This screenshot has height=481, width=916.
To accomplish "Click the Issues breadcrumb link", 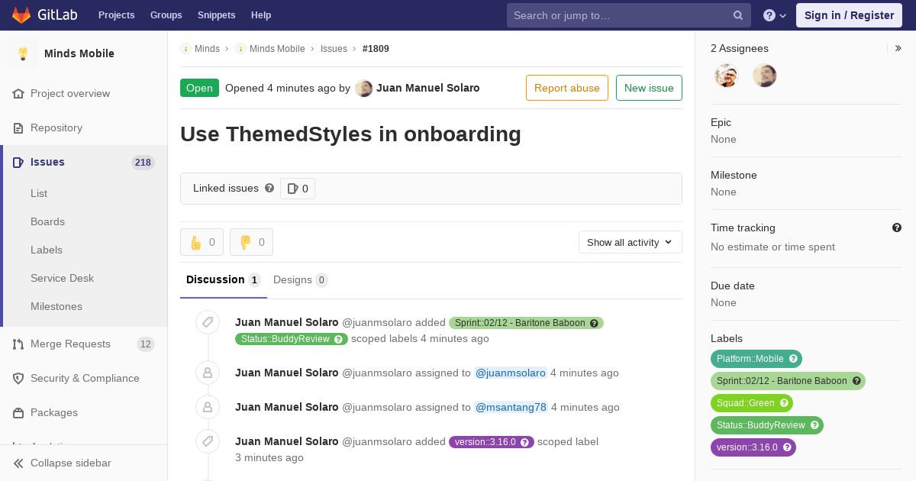I will tap(334, 48).
